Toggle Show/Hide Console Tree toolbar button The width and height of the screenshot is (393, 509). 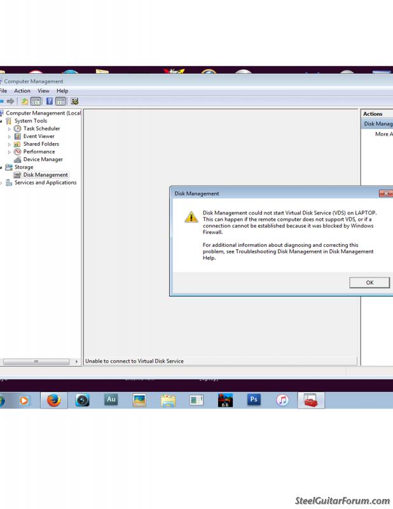[x=36, y=101]
